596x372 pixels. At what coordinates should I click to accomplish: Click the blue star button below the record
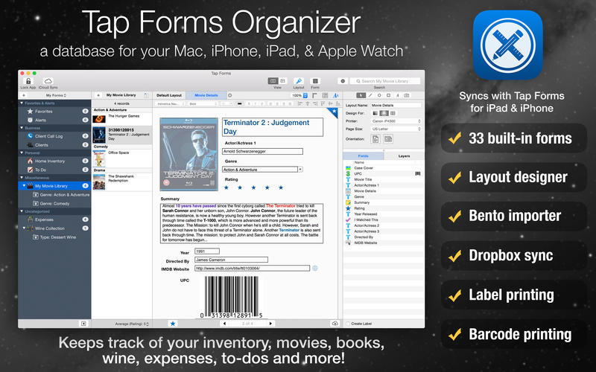click(173, 324)
